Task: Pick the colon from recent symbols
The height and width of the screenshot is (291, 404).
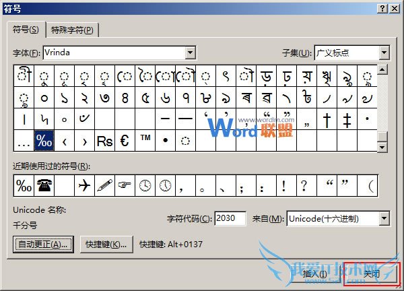Action: (267, 186)
